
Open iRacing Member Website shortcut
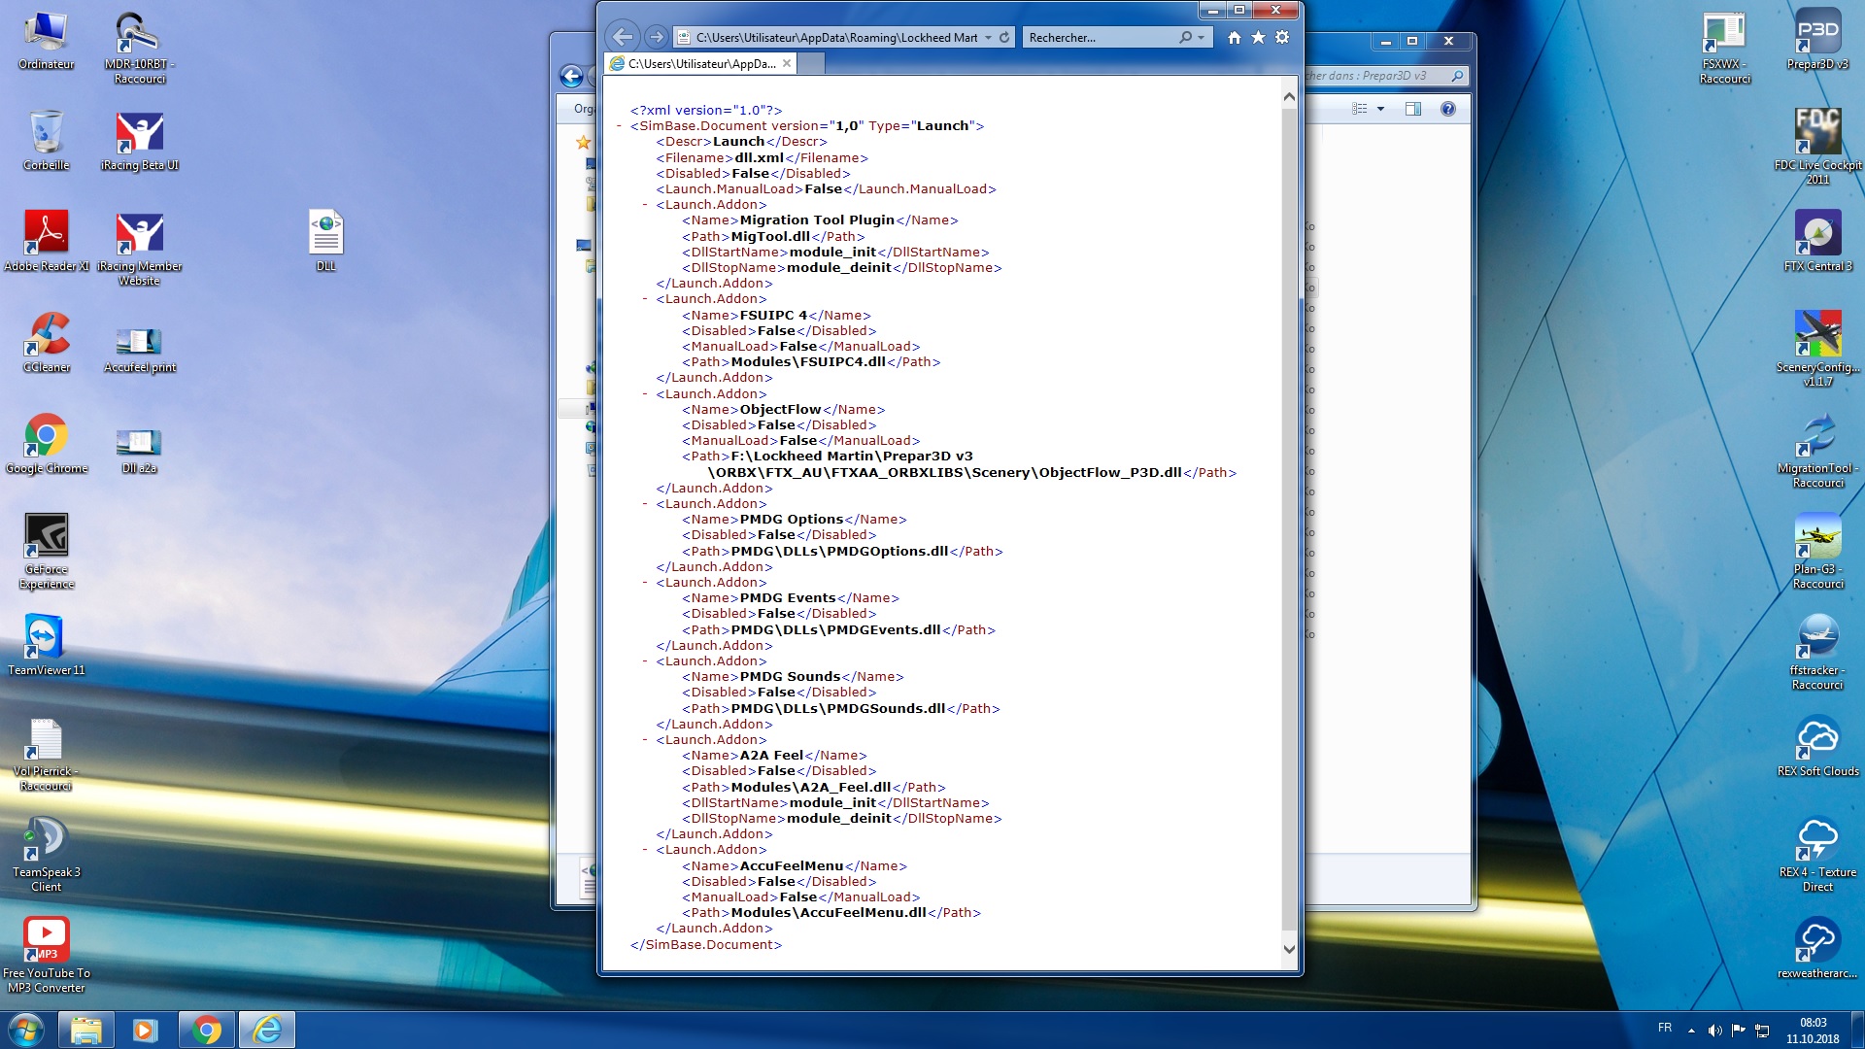pos(139,249)
